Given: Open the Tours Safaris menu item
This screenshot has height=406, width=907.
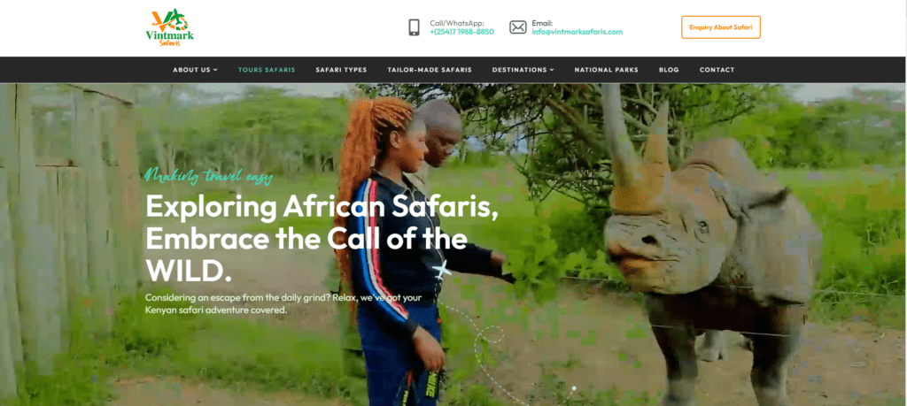Looking at the screenshot, I should click(x=267, y=70).
